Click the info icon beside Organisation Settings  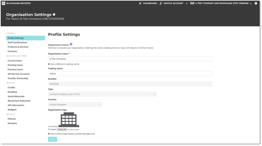(54, 15)
